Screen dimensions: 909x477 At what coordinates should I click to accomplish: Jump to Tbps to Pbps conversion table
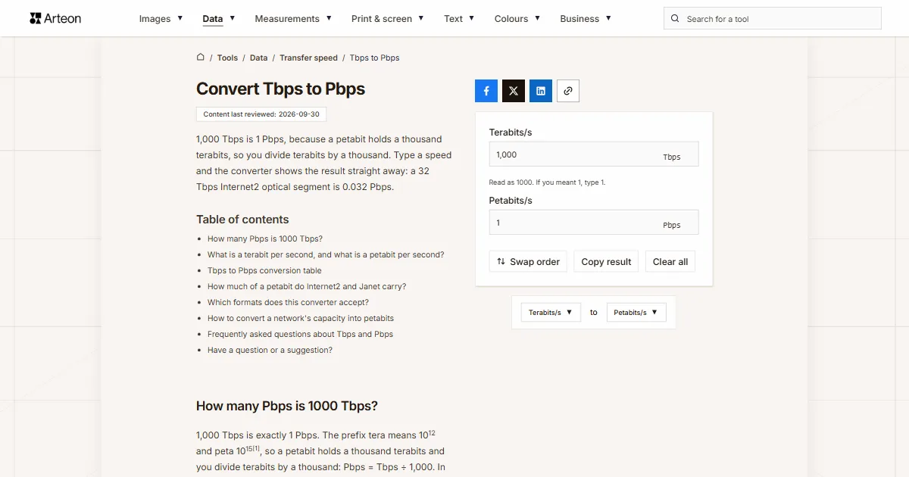tap(264, 270)
